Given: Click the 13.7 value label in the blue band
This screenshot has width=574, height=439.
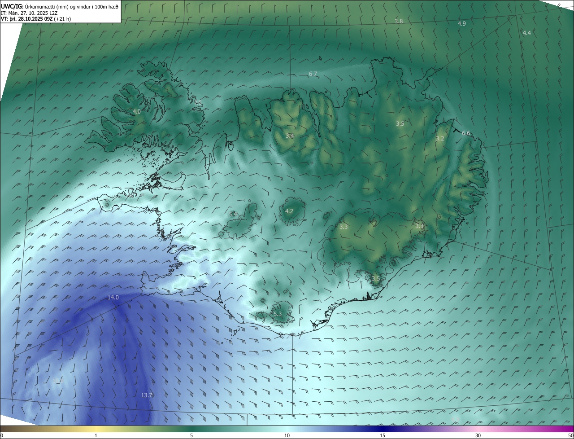Looking at the screenshot, I should (x=147, y=395).
